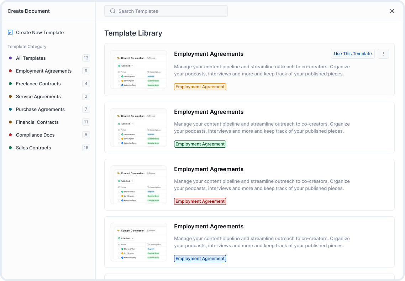Viewport: 405px width, 281px height.
Task: Select the Compliance Docs category
Action: 35,135
